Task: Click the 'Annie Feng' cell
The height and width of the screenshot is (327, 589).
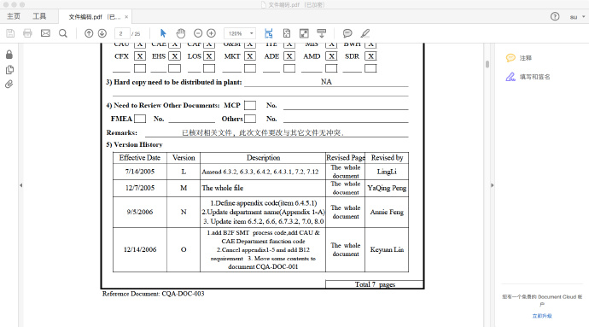Action: [x=387, y=212]
